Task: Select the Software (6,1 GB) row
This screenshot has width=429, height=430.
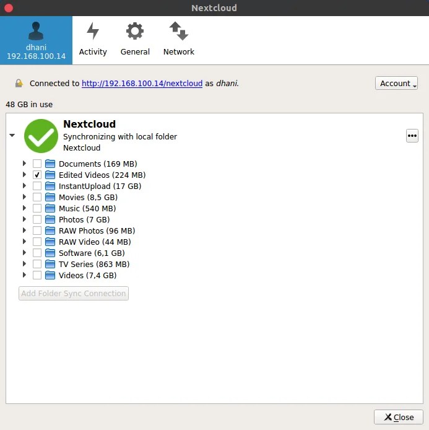Action: point(92,253)
